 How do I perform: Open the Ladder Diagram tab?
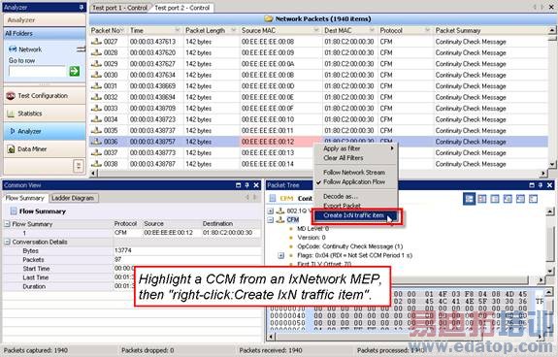coord(73,198)
